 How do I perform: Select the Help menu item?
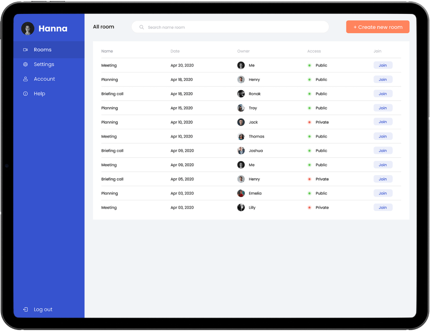point(39,94)
